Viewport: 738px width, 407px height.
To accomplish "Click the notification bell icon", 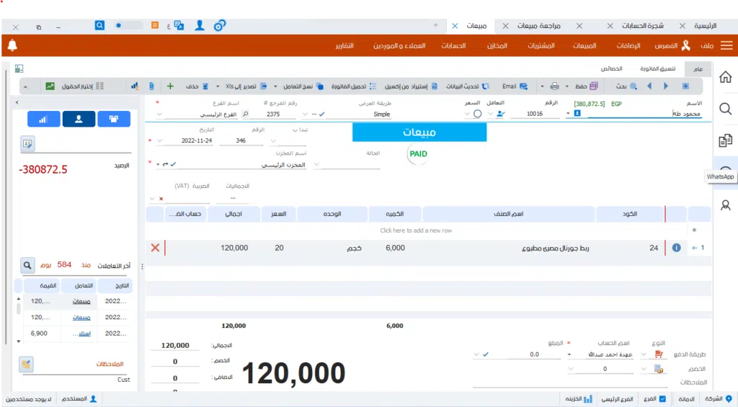I will [x=12, y=45].
